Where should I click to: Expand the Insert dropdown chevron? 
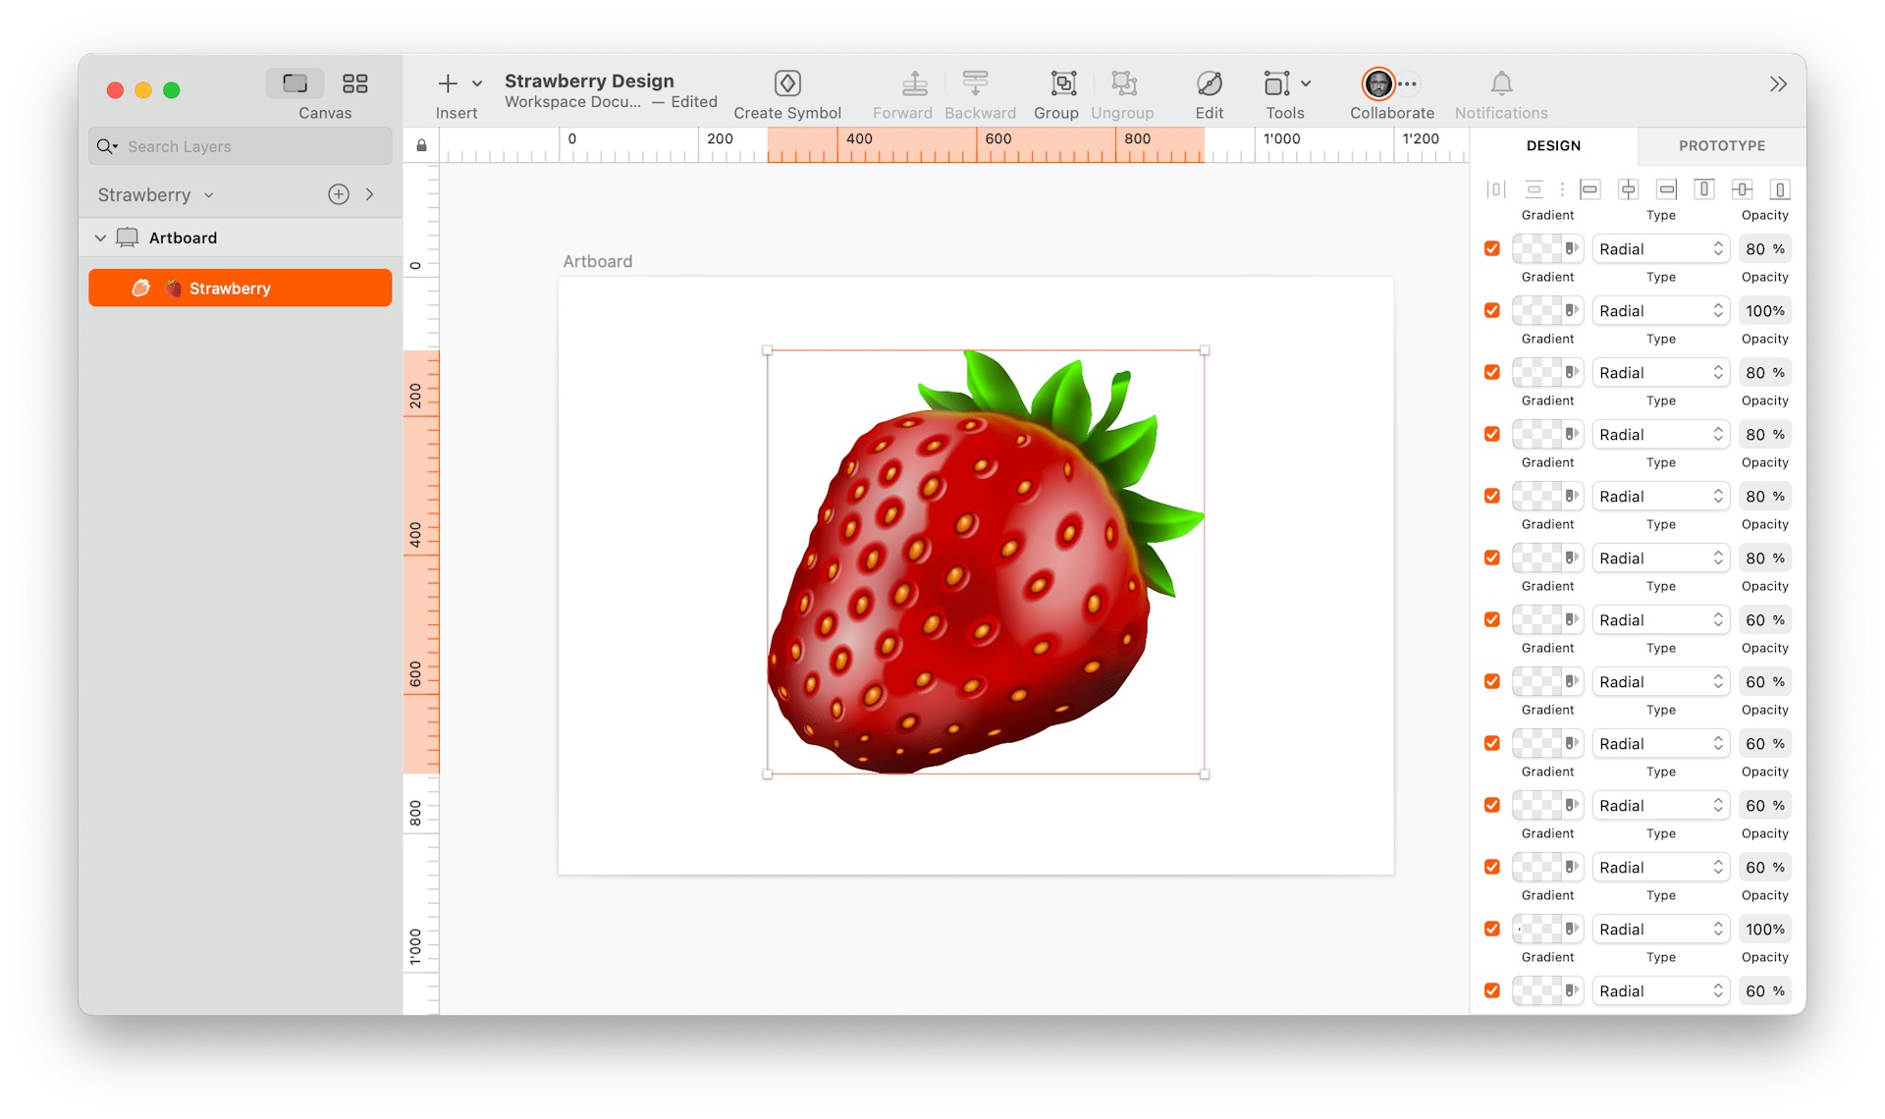point(478,83)
